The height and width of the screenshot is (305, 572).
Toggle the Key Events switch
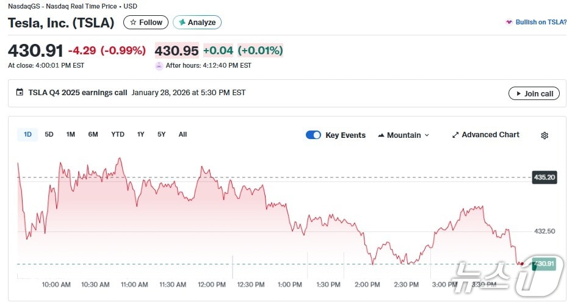(313, 135)
